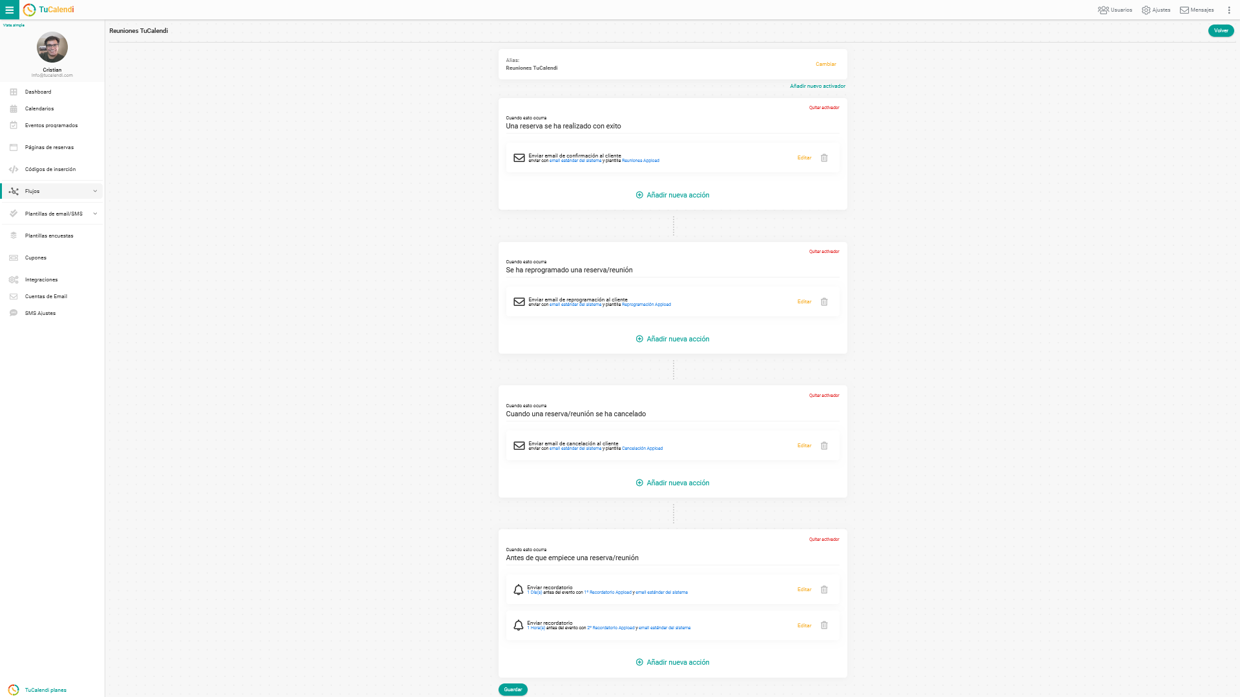This screenshot has width=1240, height=697.
Task: Delete the 1 Día(s) reminder trash icon
Action: [824, 589]
